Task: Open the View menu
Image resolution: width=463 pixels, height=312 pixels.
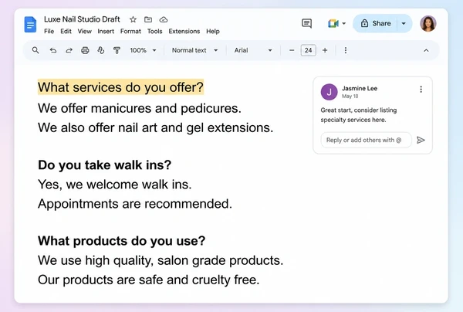Action: pos(84,32)
